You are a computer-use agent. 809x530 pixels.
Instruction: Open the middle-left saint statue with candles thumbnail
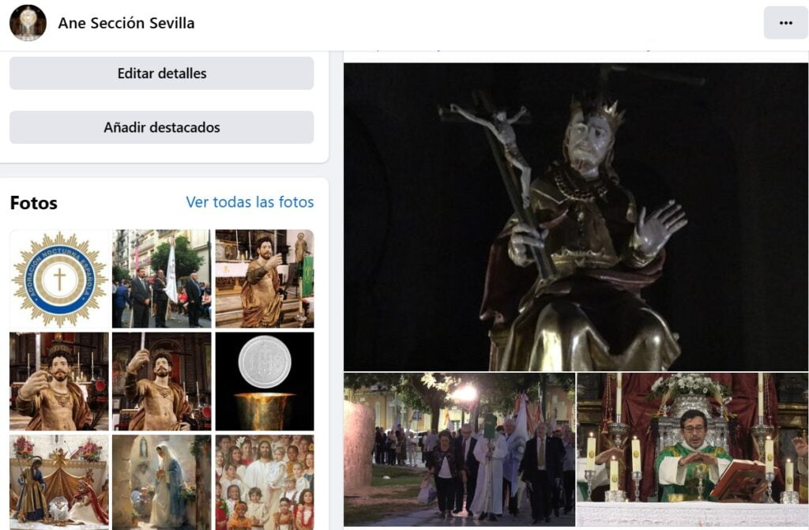pyautogui.click(x=59, y=381)
